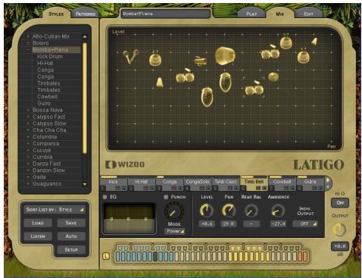Open the Sort List By Style dropdown
Image resolution: width=362 pixels, height=278 pixels.
pyautogui.click(x=55, y=210)
